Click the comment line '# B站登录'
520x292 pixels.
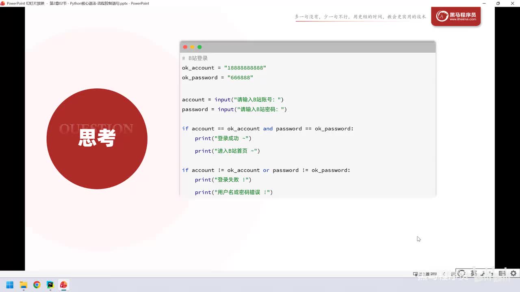[195, 58]
